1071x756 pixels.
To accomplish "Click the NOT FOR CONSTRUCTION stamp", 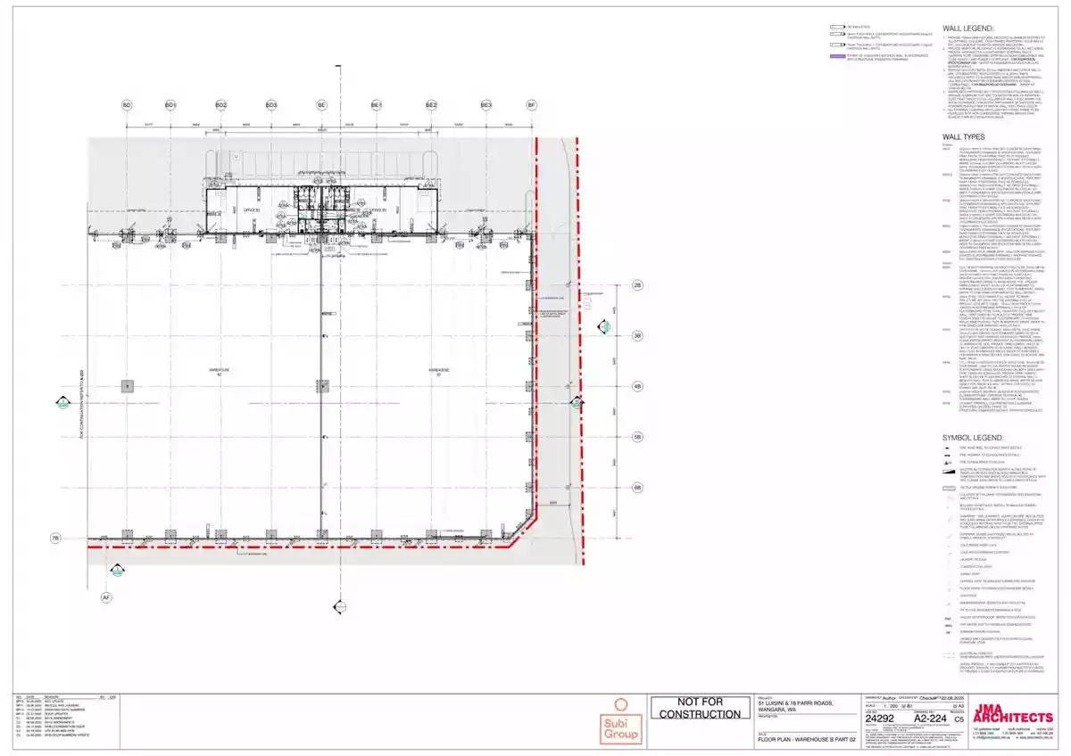I will pyautogui.click(x=700, y=708).
